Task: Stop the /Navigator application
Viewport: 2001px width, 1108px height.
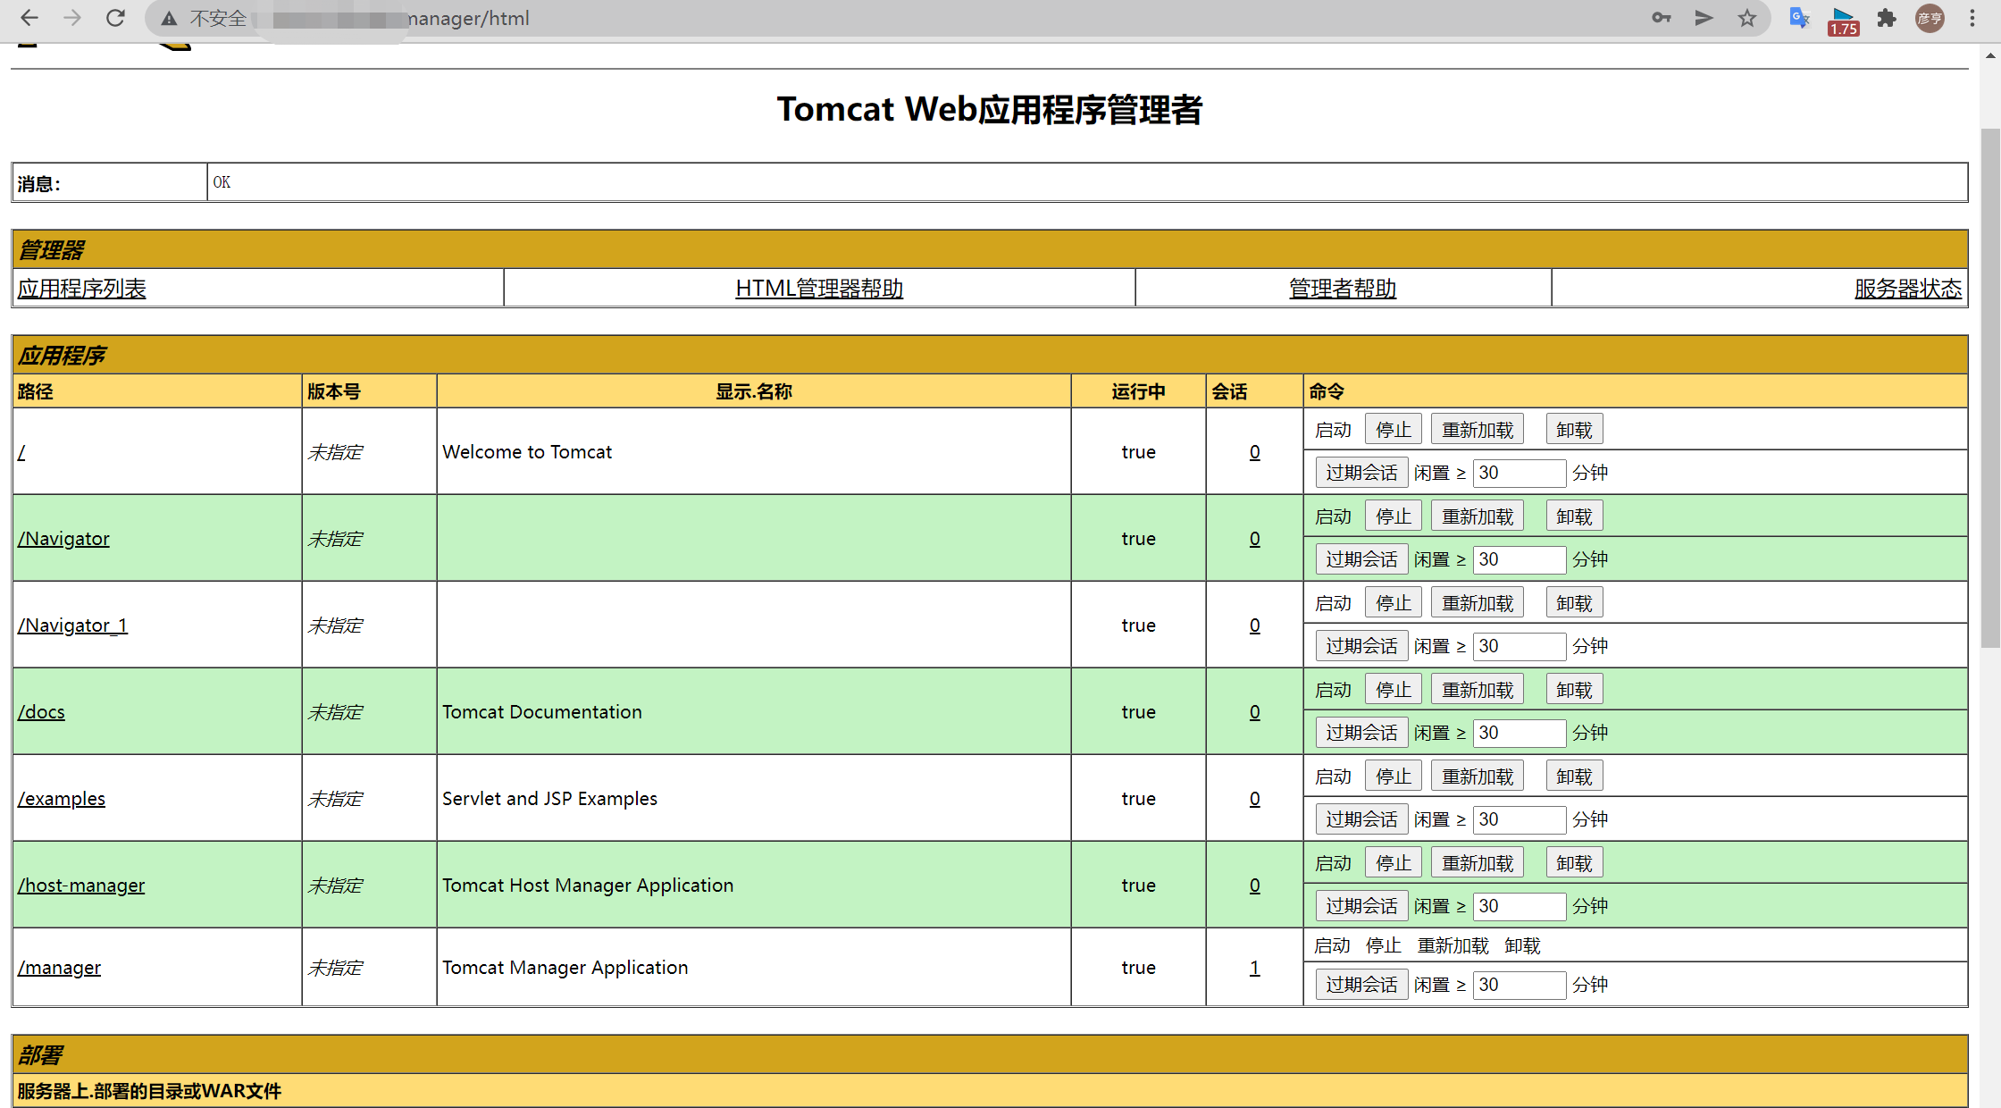Action: point(1393,516)
